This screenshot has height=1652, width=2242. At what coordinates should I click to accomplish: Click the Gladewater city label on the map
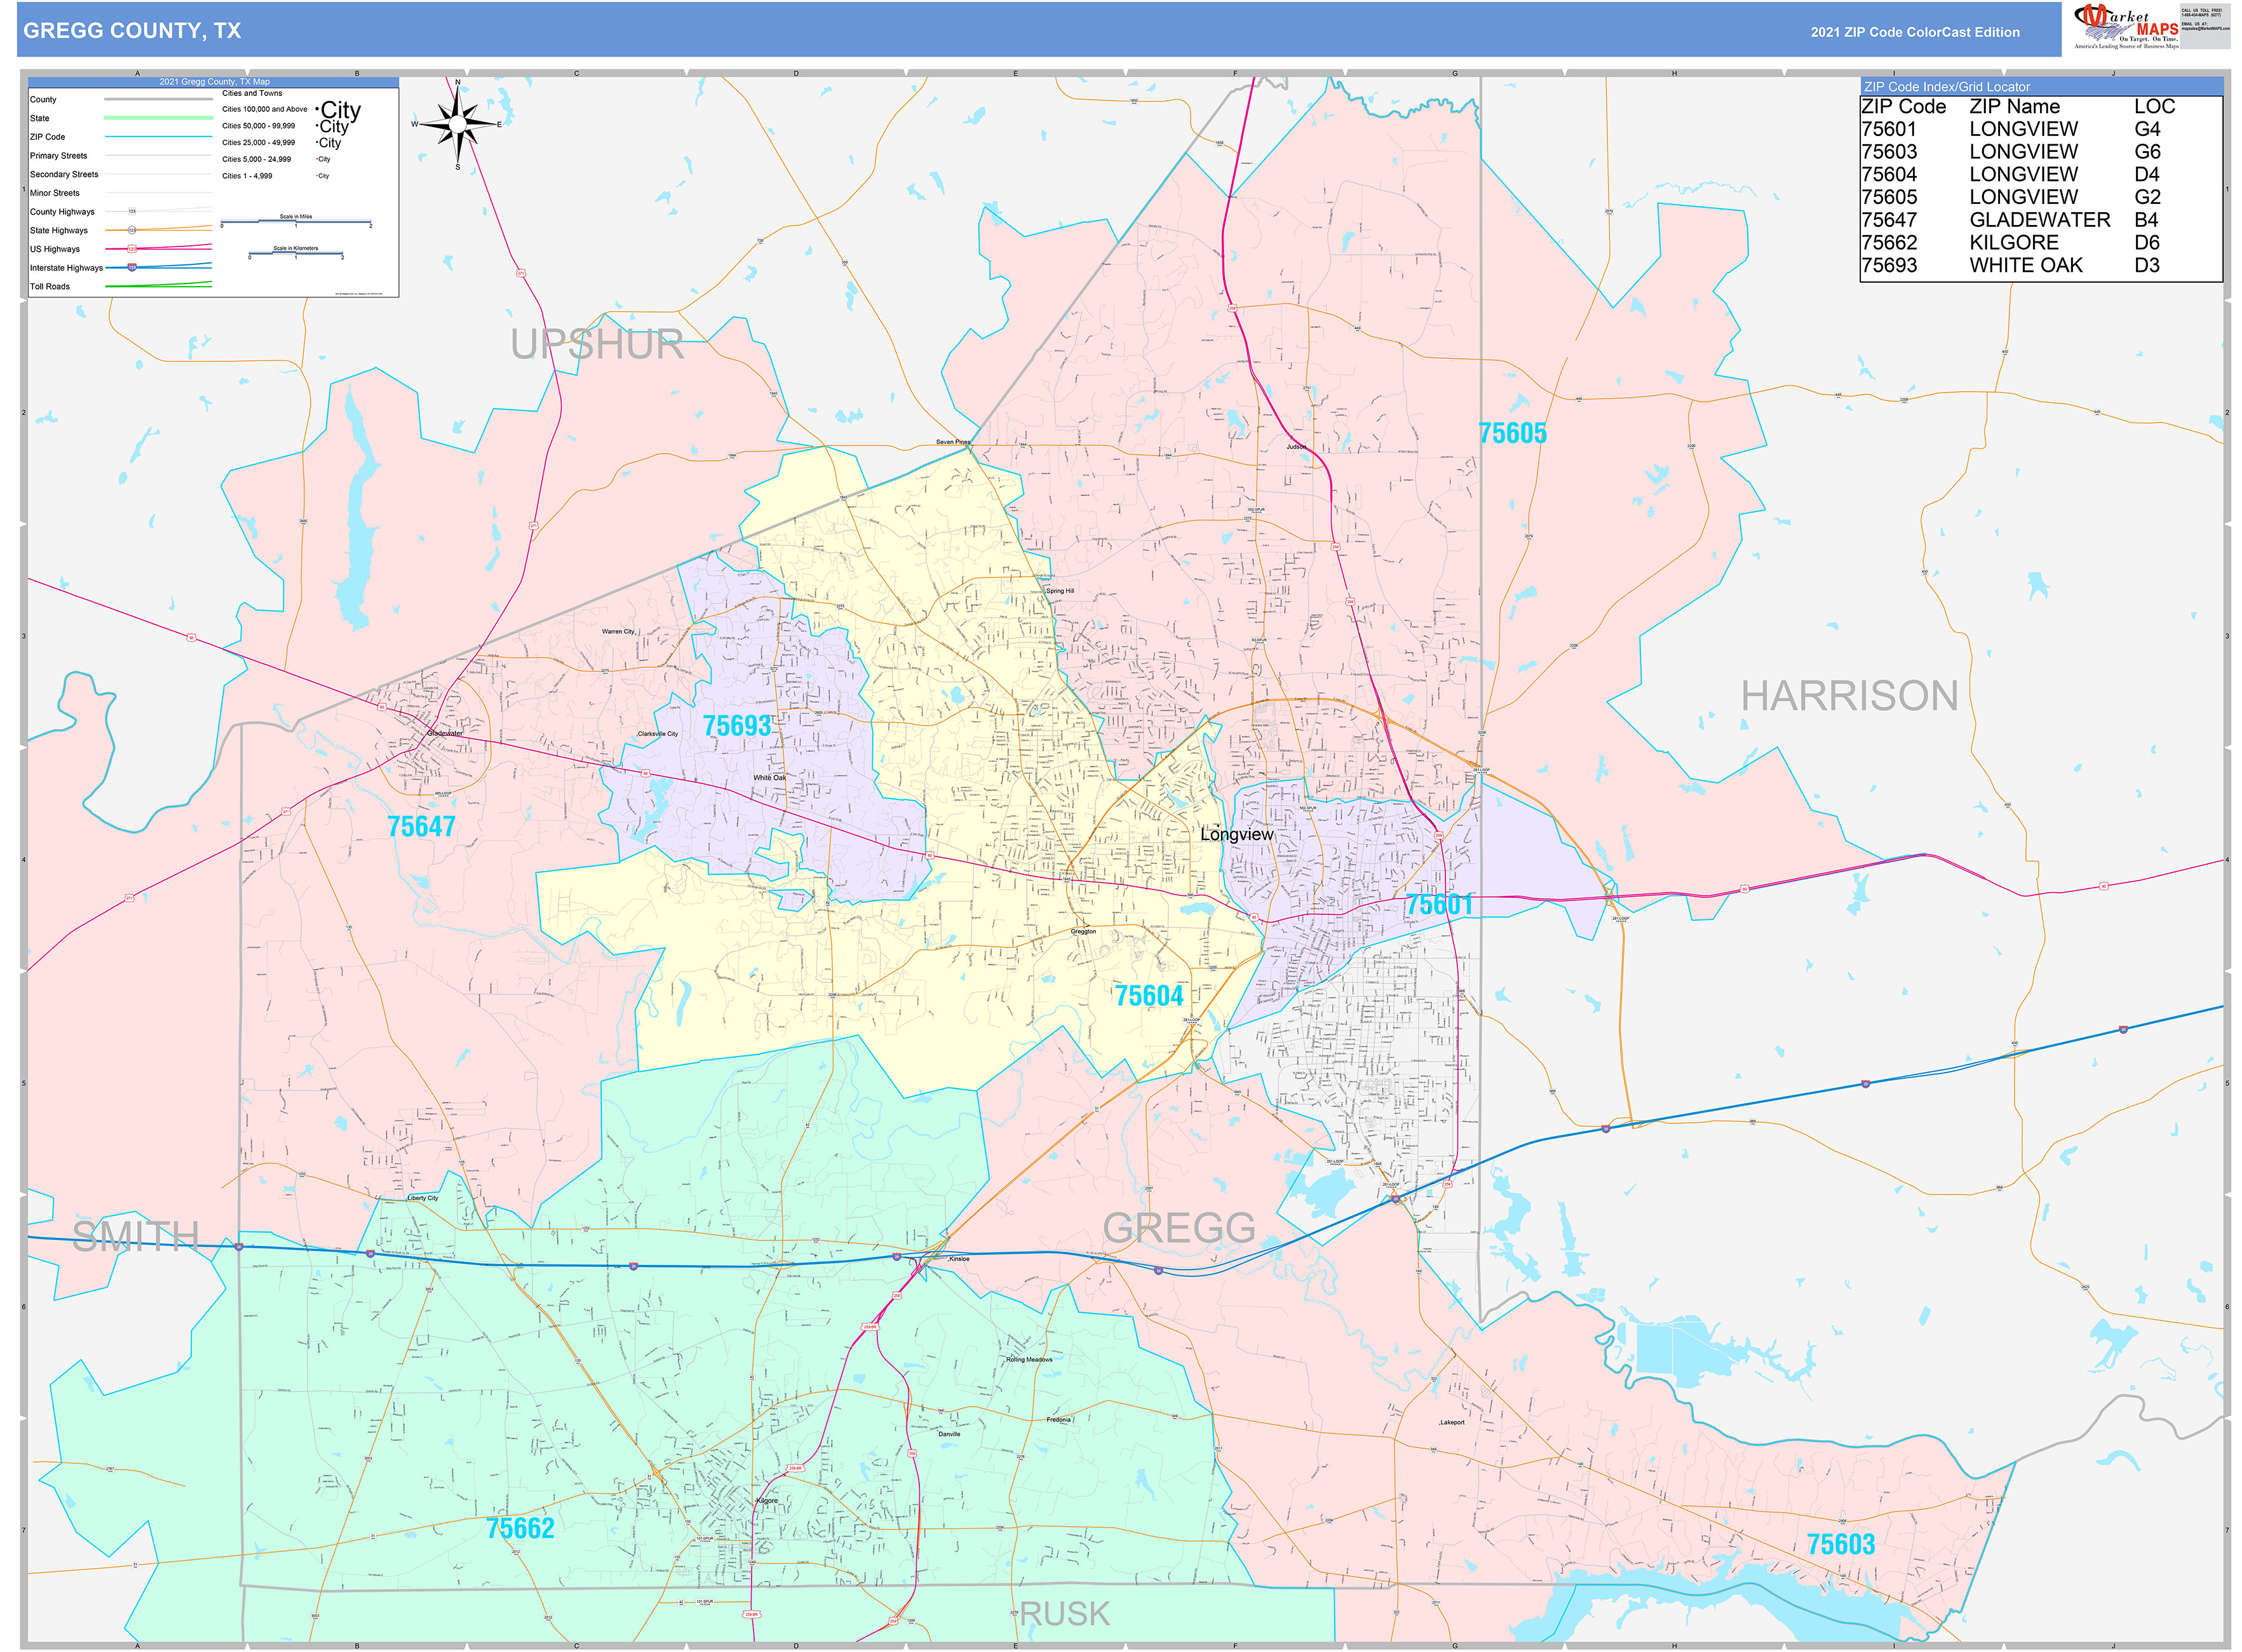445,733
